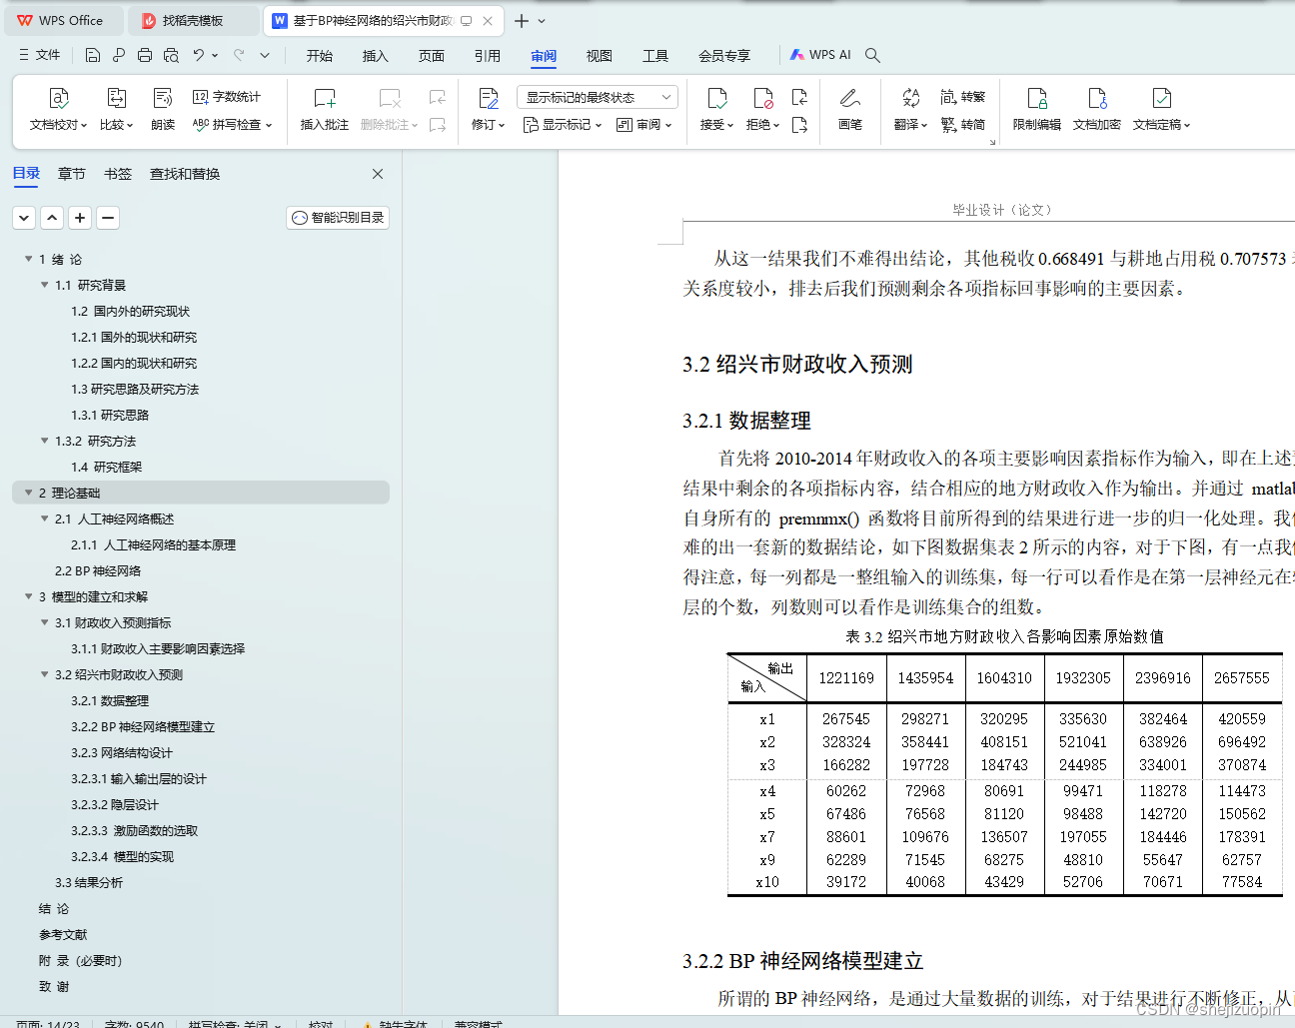This screenshot has height=1028, width=1295.
Task: Collapse 3.2 绍兴市财政收入预测 node
Action: click(44, 674)
